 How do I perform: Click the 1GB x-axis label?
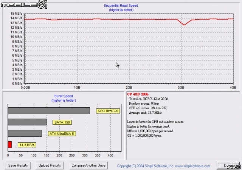77,88
